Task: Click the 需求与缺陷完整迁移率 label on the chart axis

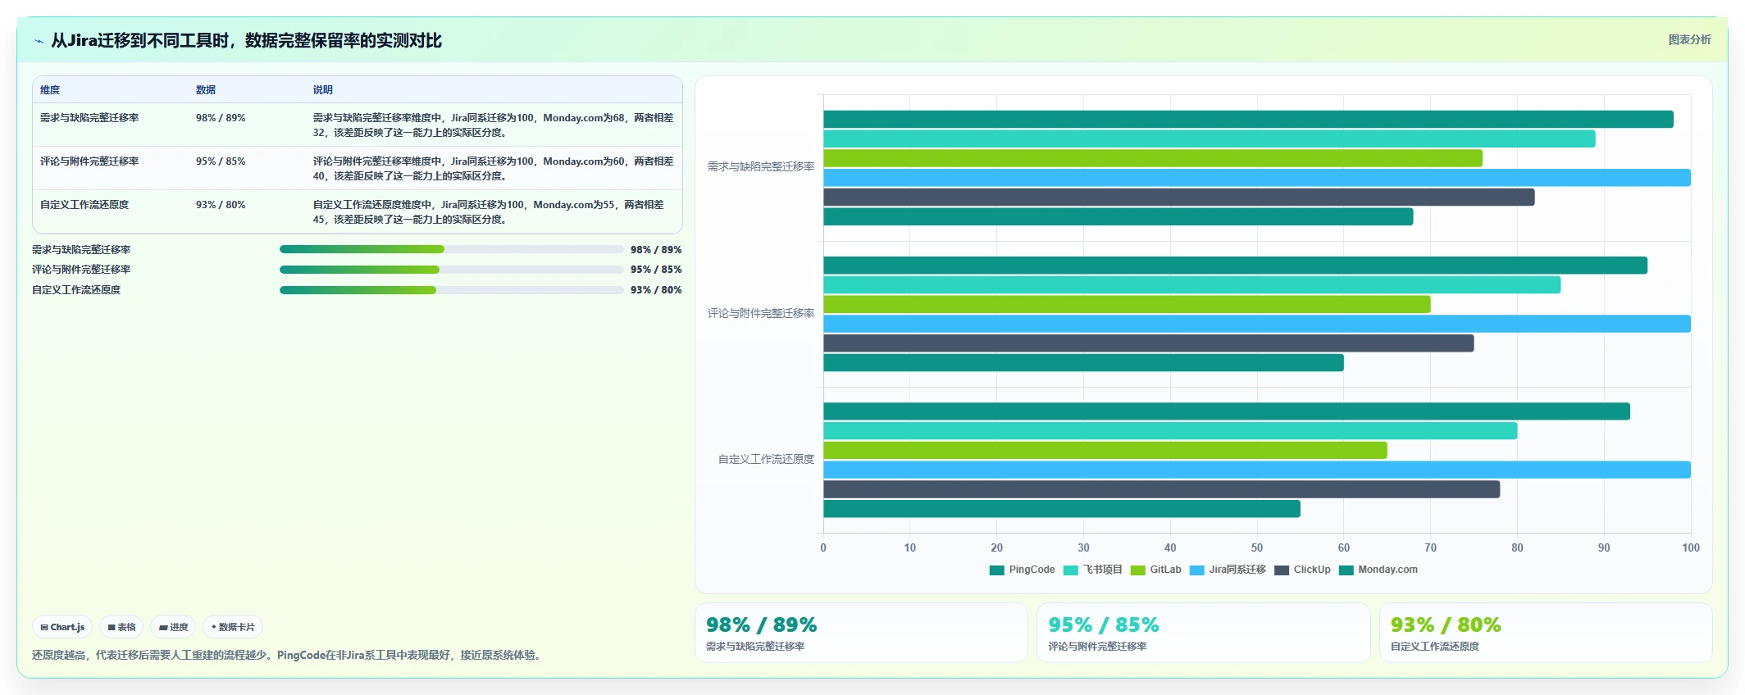Action: click(x=761, y=166)
